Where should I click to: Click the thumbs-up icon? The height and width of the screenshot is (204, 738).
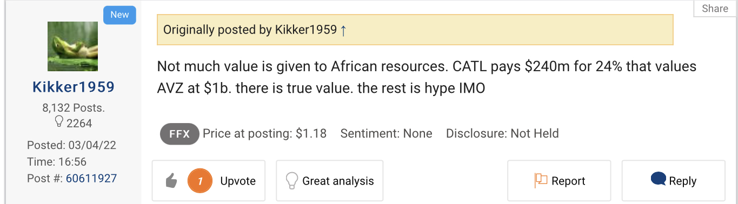[171, 181]
